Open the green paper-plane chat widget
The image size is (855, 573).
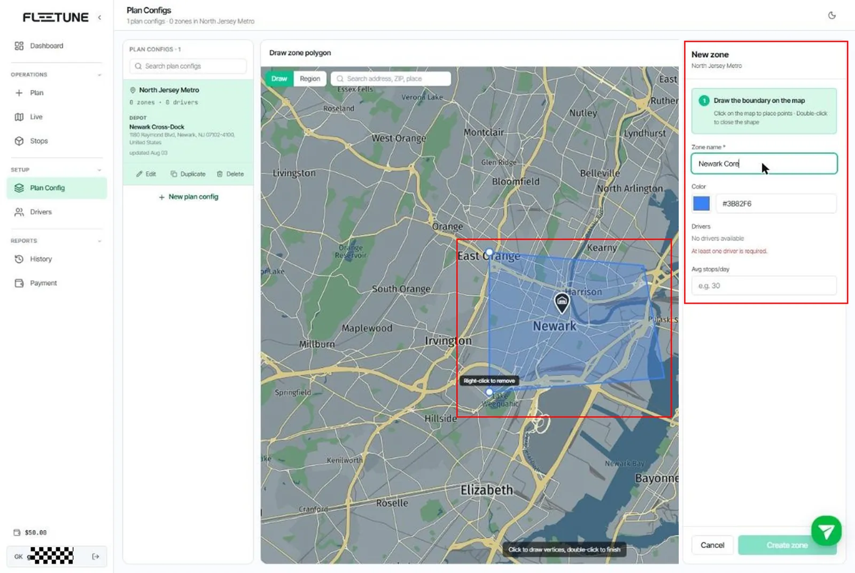pyautogui.click(x=826, y=531)
